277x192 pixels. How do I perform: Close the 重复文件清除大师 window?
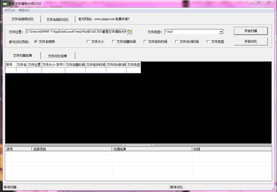click(x=269, y=2)
